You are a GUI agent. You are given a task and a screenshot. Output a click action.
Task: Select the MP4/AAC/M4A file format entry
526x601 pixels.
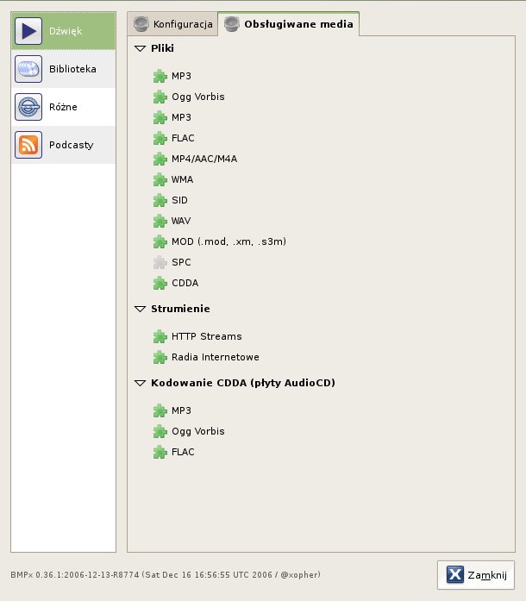[x=204, y=159]
